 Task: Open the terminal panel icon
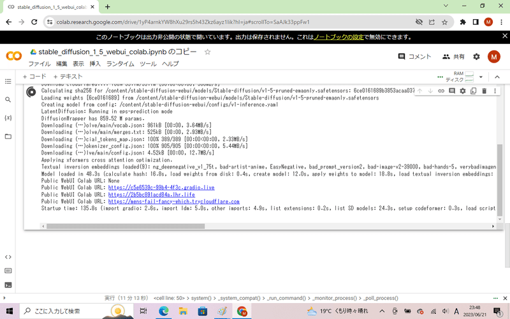click(8, 285)
